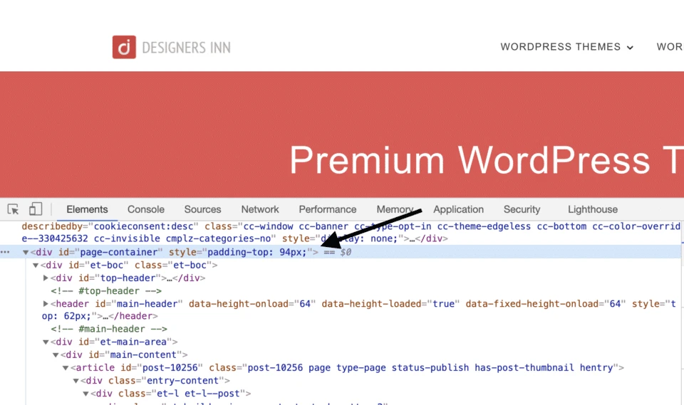Select the #top-header comment line
This screenshot has width=684, height=405.
(106, 291)
